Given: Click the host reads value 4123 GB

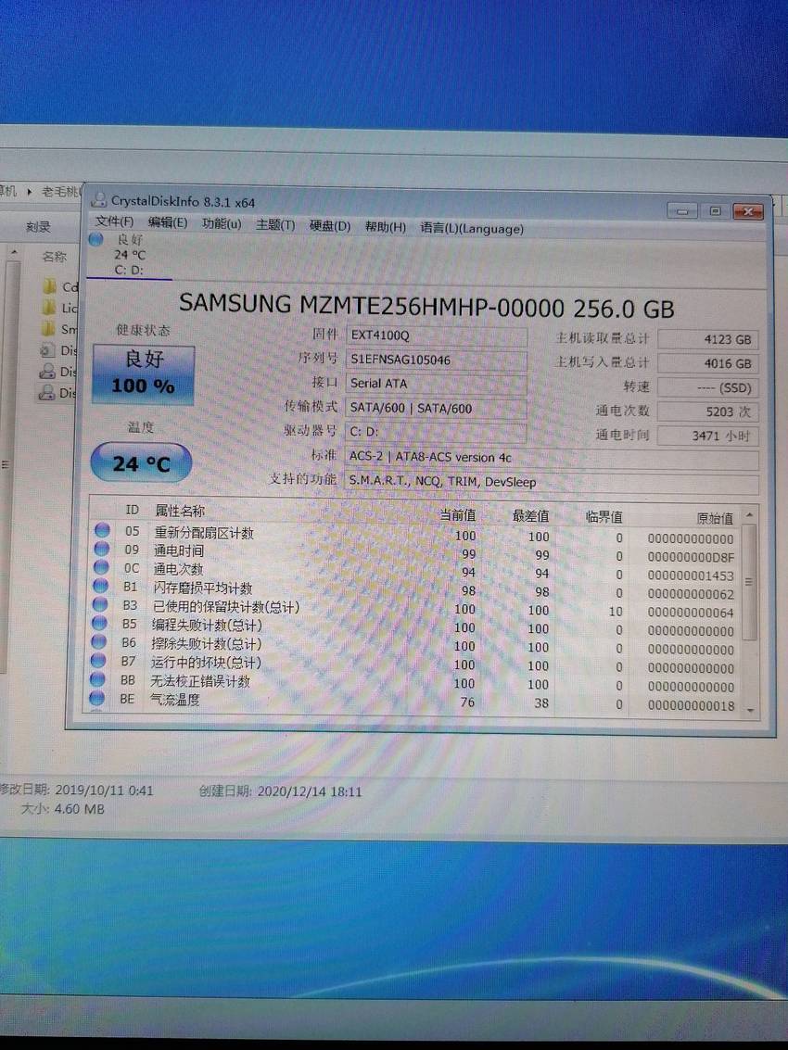Looking at the screenshot, I should (x=707, y=339).
